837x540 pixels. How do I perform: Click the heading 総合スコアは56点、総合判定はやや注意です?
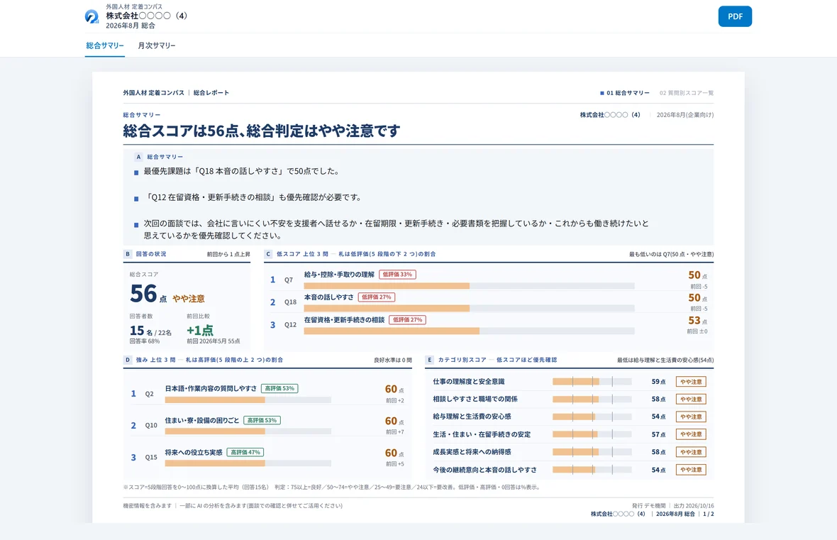262,131
